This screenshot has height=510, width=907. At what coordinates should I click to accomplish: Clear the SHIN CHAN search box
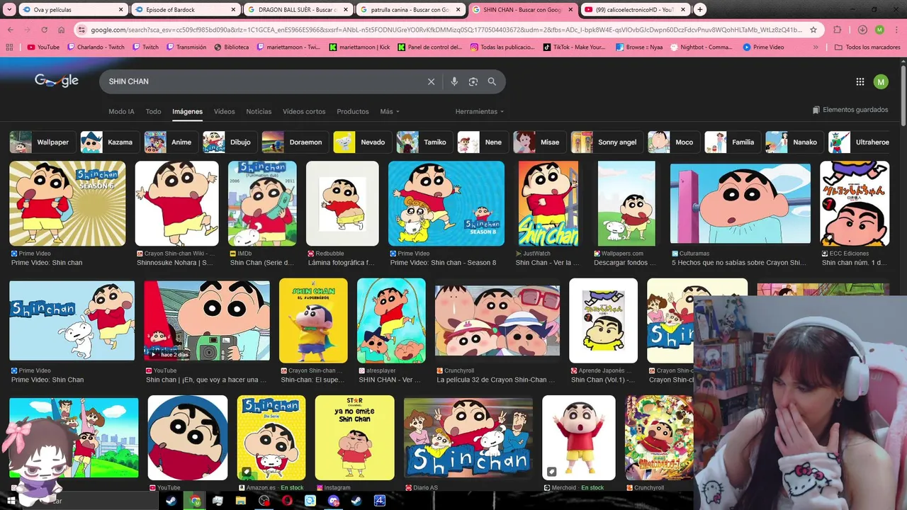pos(431,81)
